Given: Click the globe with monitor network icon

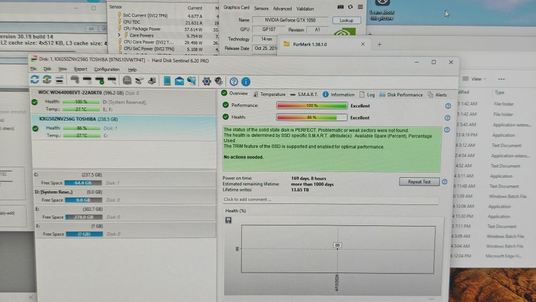Looking at the screenshot, I should [191, 81].
